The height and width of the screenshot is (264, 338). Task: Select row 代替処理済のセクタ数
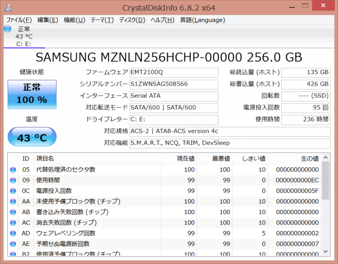(x=164, y=170)
